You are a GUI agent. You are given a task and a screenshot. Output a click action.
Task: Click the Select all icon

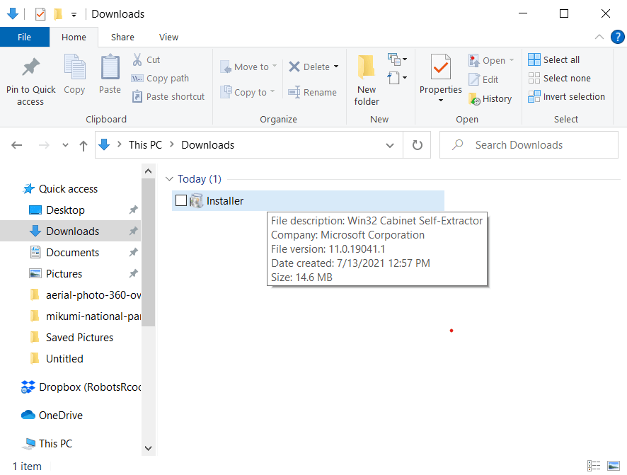coord(535,60)
